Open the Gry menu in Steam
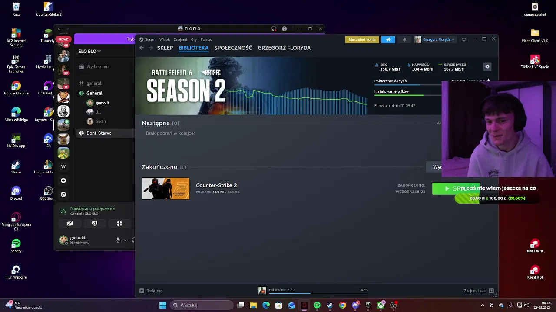 coord(194,39)
